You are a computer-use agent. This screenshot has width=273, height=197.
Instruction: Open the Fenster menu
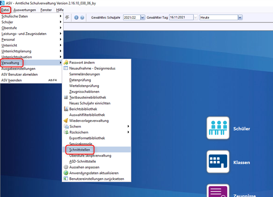point(46,10)
